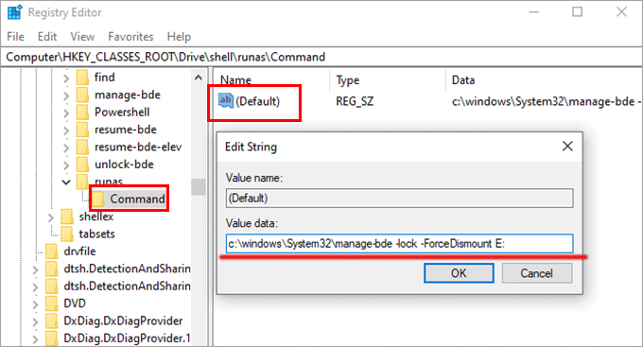Click the drvfile key label
This screenshot has height=347, width=643.
tap(79, 251)
